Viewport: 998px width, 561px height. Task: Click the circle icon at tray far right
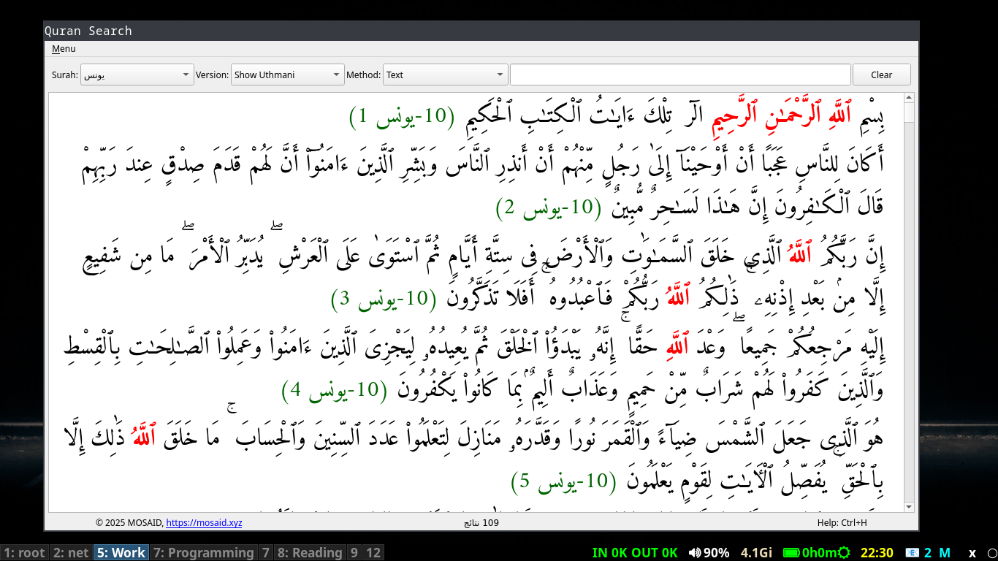click(990, 552)
